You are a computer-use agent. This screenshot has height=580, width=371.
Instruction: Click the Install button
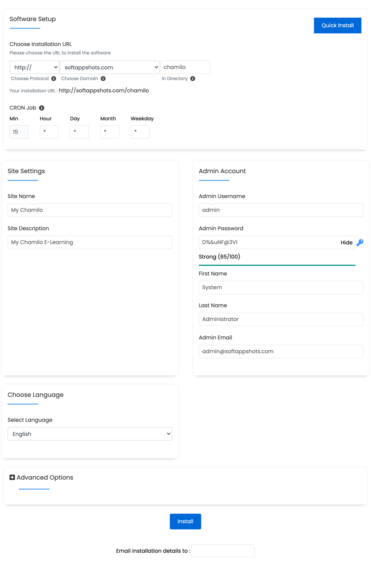[185, 521]
